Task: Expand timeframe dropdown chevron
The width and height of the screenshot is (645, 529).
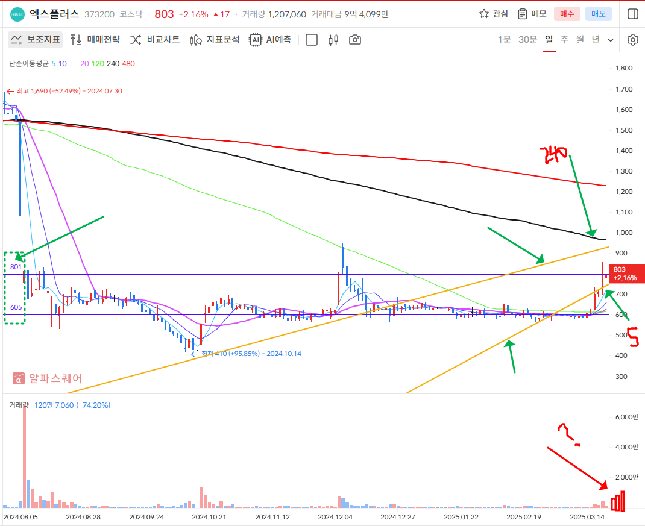Action: click(611, 40)
